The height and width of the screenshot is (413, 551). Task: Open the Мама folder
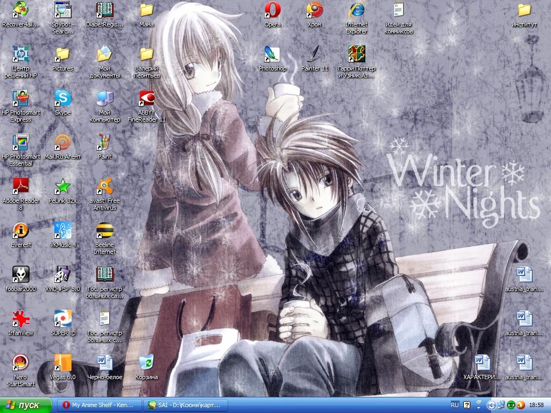click(146, 15)
